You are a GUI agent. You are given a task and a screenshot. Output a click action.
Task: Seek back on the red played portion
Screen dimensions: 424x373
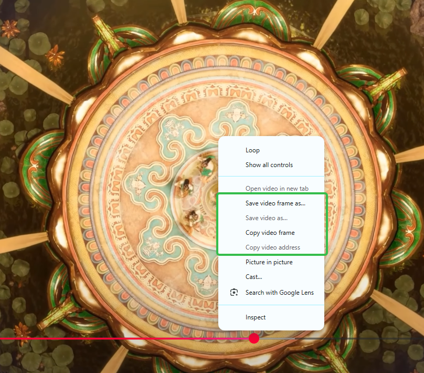click(x=124, y=339)
